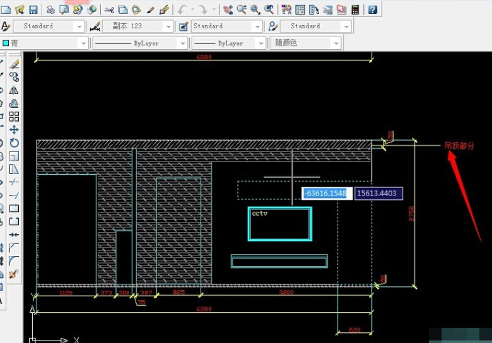The height and width of the screenshot is (343, 492).
Task: Click the -63616.1548 coordinate input field
Action: (327, 193)
